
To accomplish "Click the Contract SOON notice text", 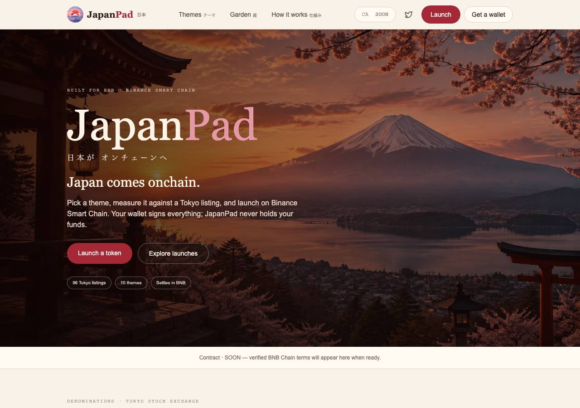I will click(x=290, y=358).
